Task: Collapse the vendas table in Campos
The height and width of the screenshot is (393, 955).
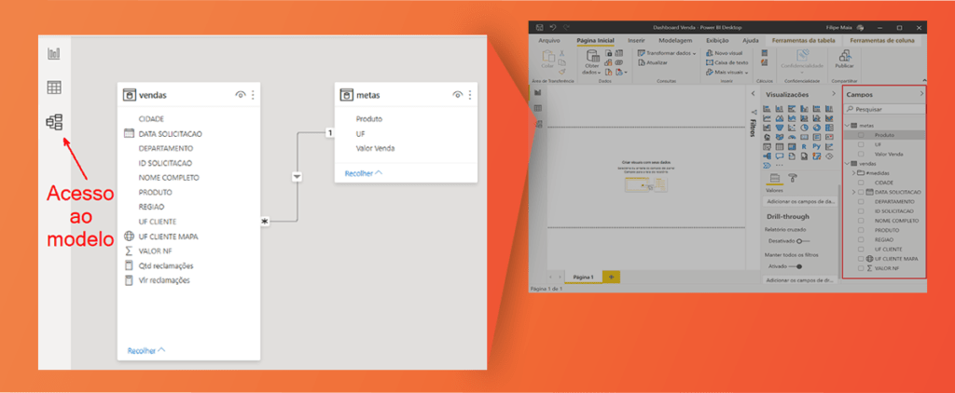Action: click(847, 164)
